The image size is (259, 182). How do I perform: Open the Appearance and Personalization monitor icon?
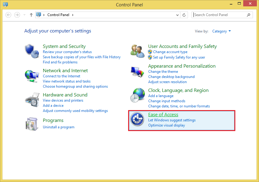pyautogui.click(x=138, y=72)
